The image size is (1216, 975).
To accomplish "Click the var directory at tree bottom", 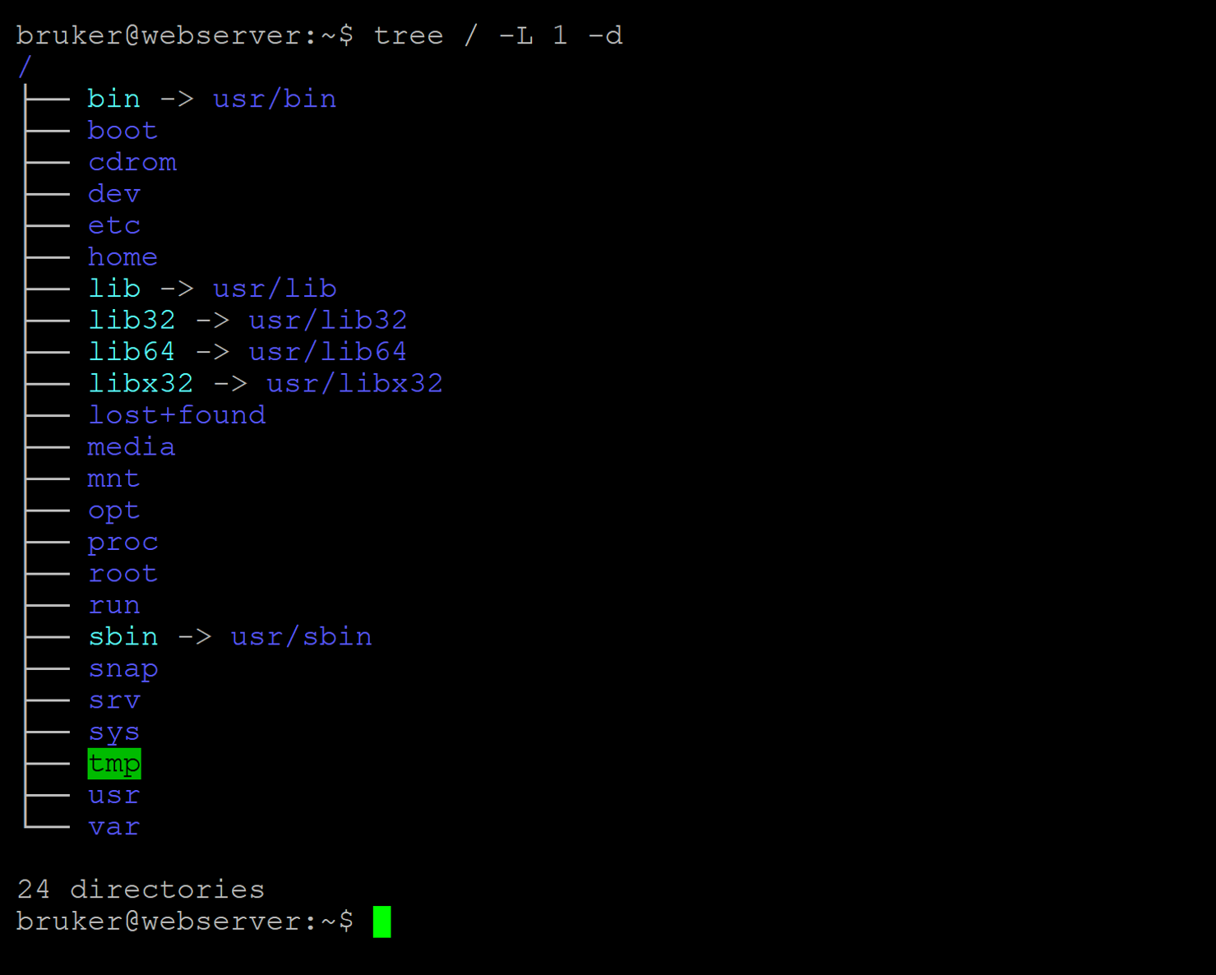I will 114,827.
